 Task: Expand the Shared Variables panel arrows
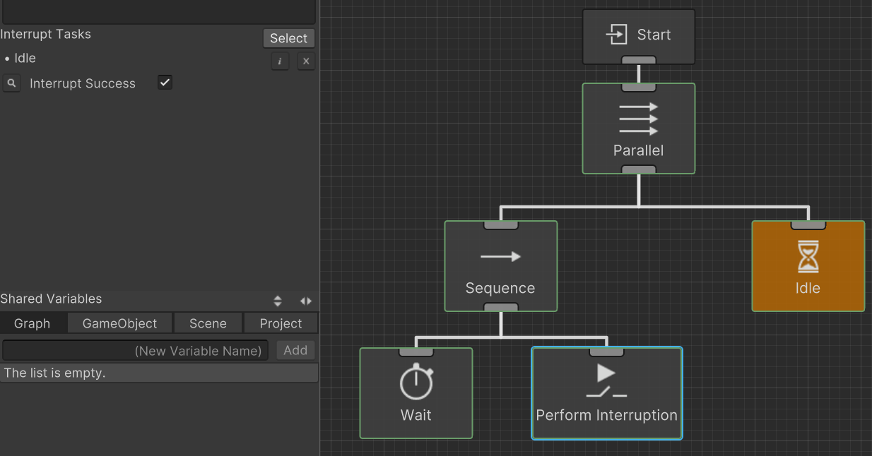click(x=305, y=300)
